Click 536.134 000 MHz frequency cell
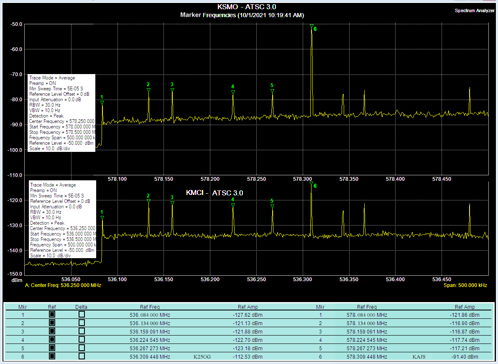498x364 pixels. 150,323
